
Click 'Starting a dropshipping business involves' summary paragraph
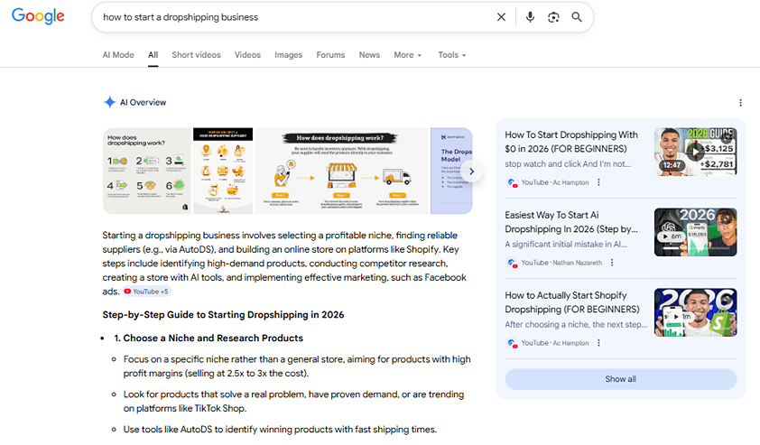[284, 264]
